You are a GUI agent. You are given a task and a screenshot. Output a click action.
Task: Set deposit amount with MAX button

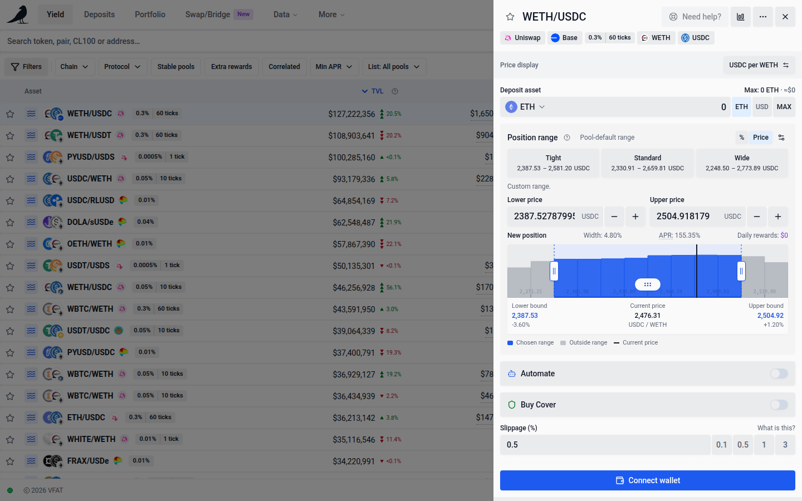(x=784, y=107)
